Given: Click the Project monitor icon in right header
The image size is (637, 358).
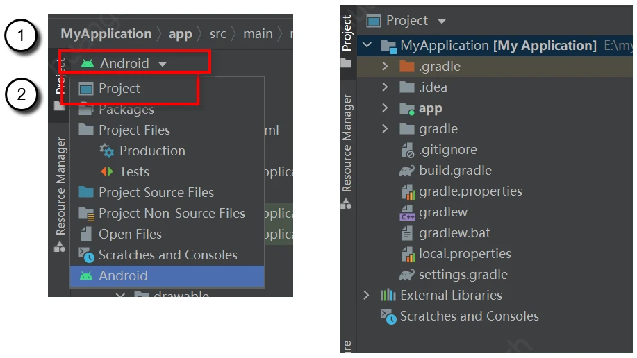Looking at the screenshot, I should [x=373, y=21].
